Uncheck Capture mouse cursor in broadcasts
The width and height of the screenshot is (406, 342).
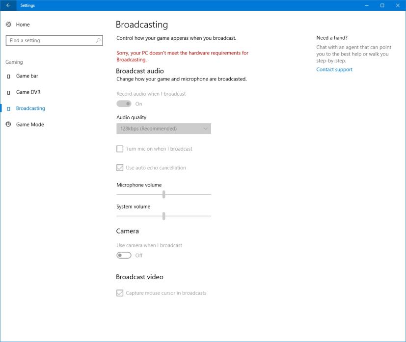[x=120, y=293]
